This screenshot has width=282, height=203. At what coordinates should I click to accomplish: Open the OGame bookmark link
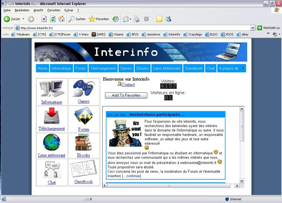point(116,34)
